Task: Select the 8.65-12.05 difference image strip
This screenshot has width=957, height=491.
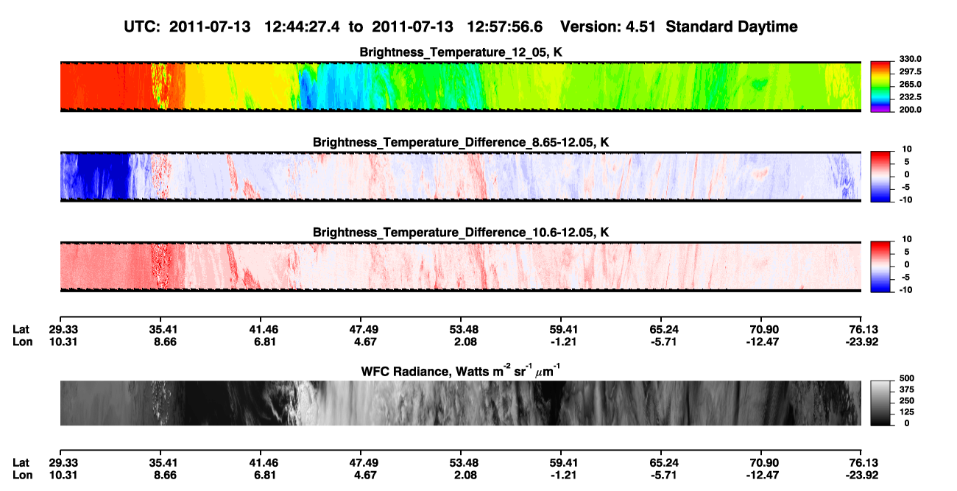Action: (x=461, y=176)
